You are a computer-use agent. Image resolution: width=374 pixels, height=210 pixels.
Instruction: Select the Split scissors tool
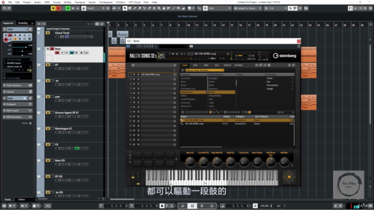(x=144, y=8)
